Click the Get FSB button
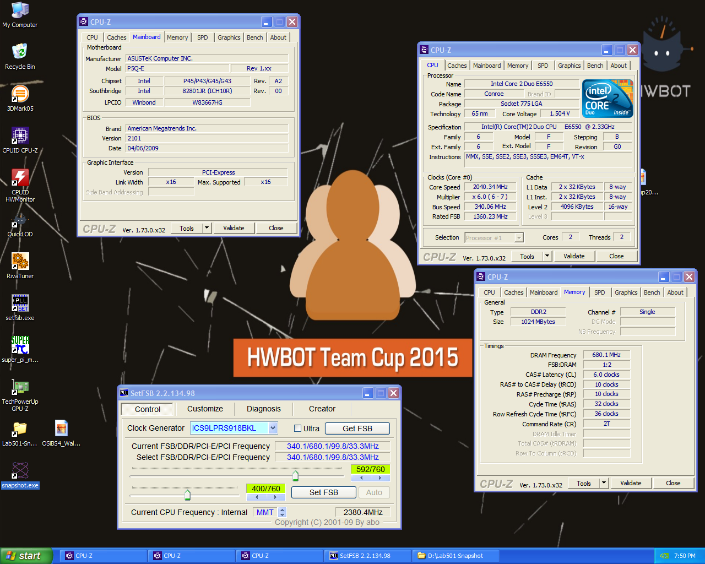705x564 pixels. pos(357,429)
